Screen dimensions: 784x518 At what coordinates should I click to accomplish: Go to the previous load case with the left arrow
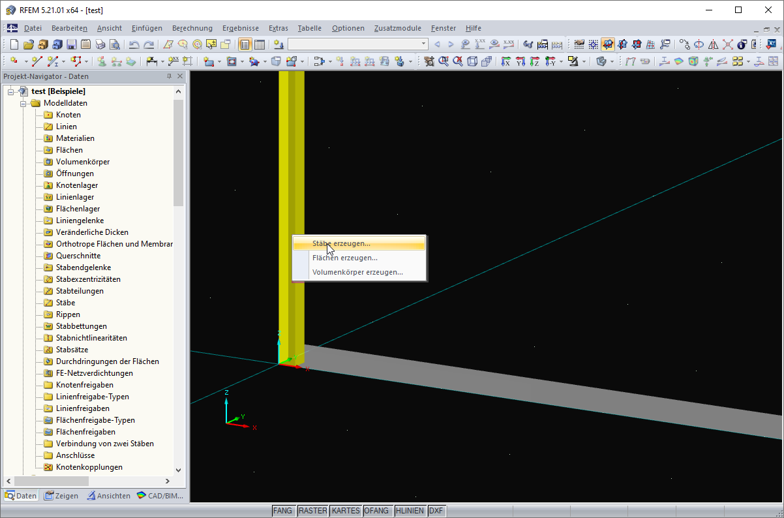tap(437, 44)
